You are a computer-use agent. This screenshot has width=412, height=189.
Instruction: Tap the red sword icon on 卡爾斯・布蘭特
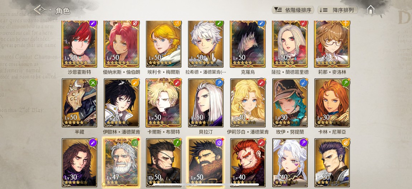[x=177, y=83]
